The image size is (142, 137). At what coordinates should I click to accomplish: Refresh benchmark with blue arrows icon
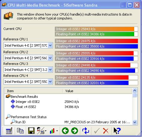click(x=86, y=131)
